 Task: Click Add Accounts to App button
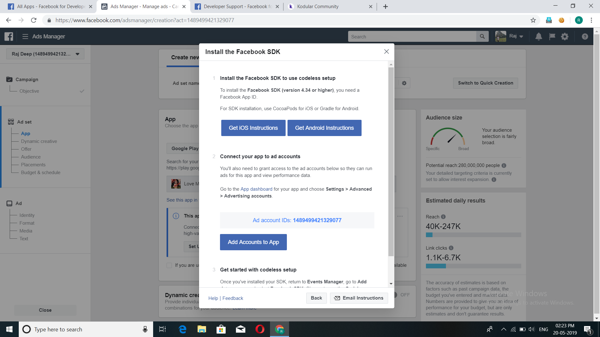click(253, 242)
